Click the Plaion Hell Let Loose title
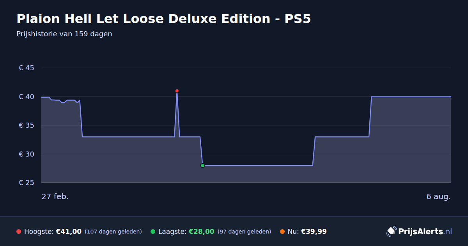The width and height of the screenshot is (468, 246). [163, 19]
